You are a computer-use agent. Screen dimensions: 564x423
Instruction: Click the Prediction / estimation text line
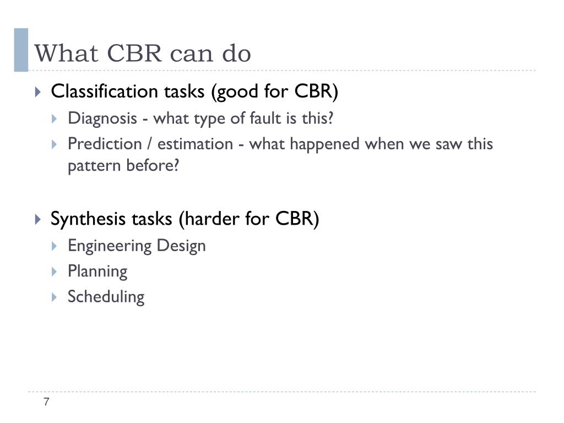pyautogui.click(x=280, y=144)
